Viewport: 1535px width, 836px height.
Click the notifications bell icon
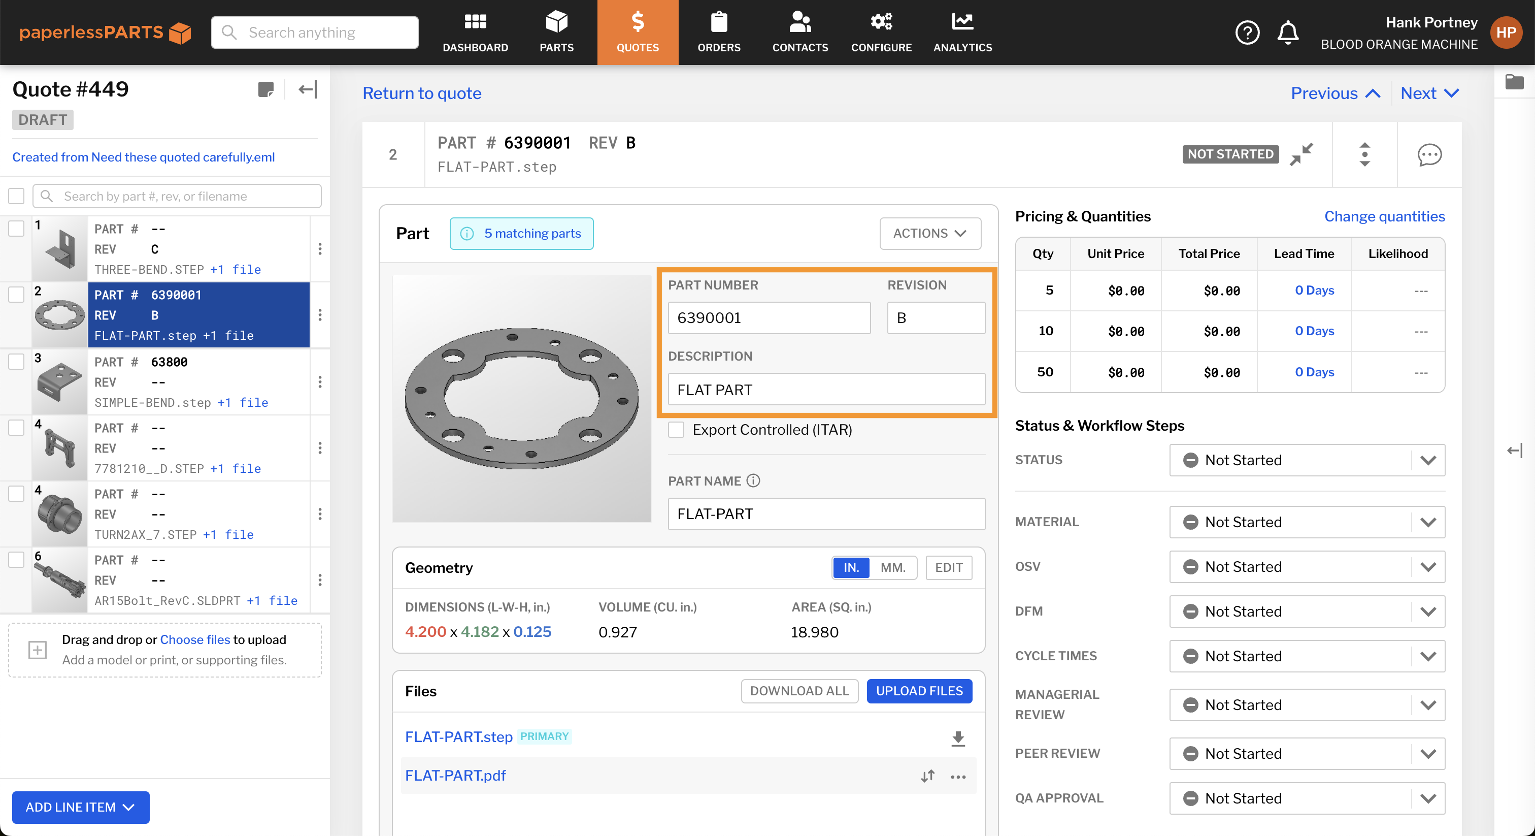[x=1288, y=32]
